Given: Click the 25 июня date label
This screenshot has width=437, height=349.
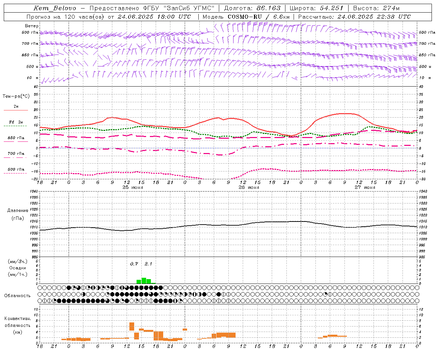Looking at the screenshot, I should click(133, 187).
